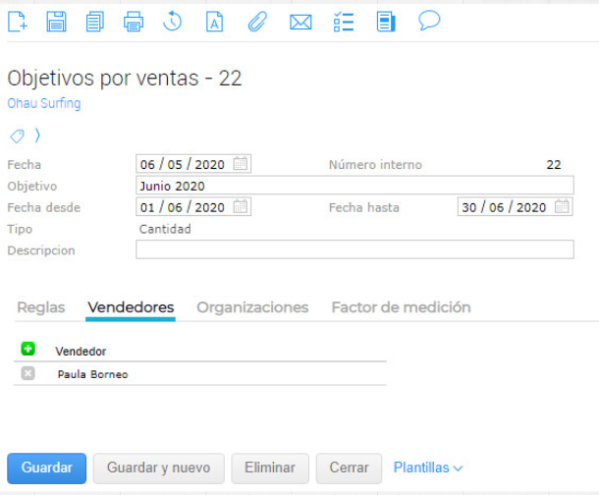Click the tag label icon
599x495 pixels.
(18, 136)
